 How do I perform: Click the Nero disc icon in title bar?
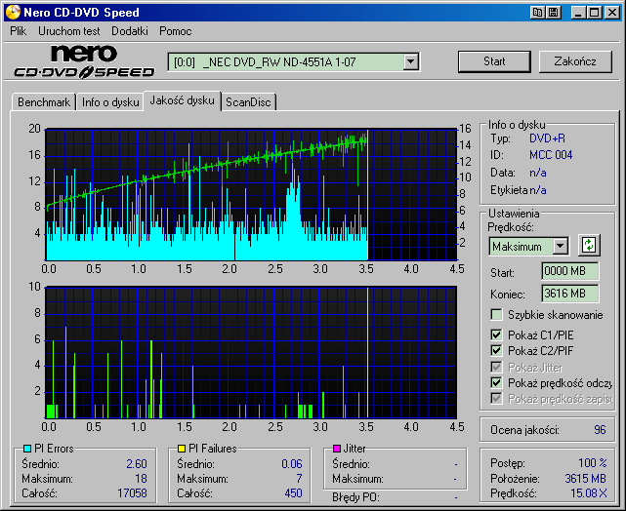coord(13,13)
